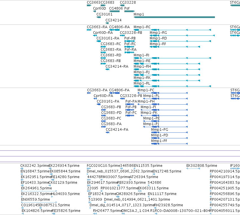This screenshot has width=240, height=215.
Task: Click the CG30161 gene label
Action: click(x=104, y=14)
